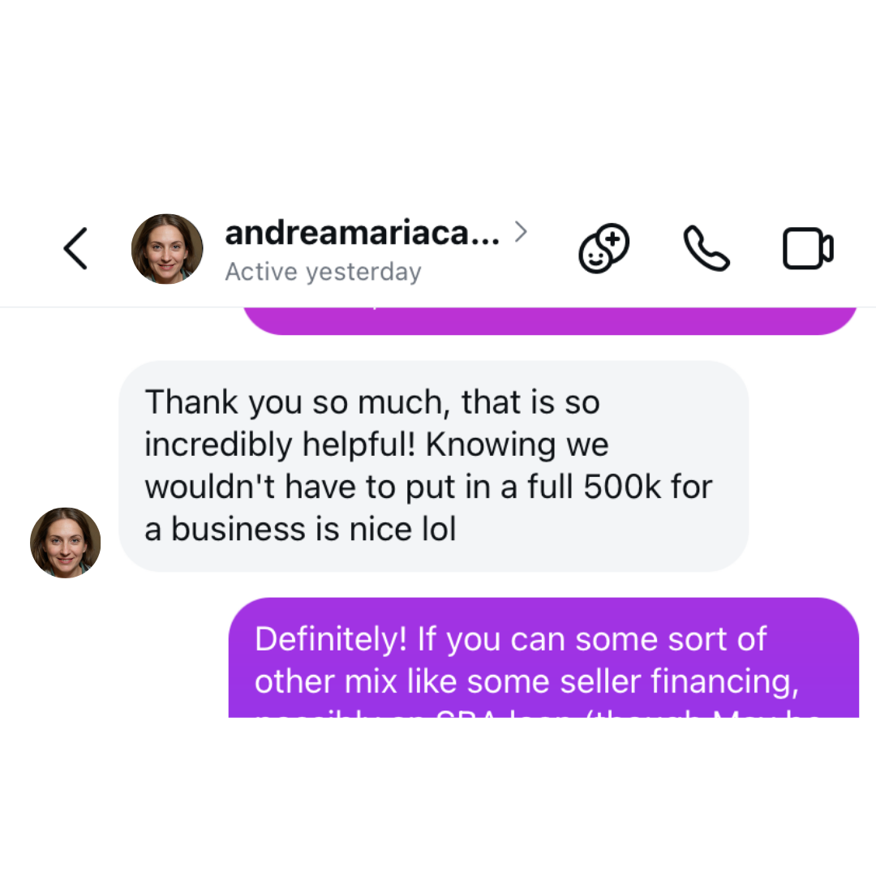
Task: Open the avatar sticker creator icon
Action: 604,249
